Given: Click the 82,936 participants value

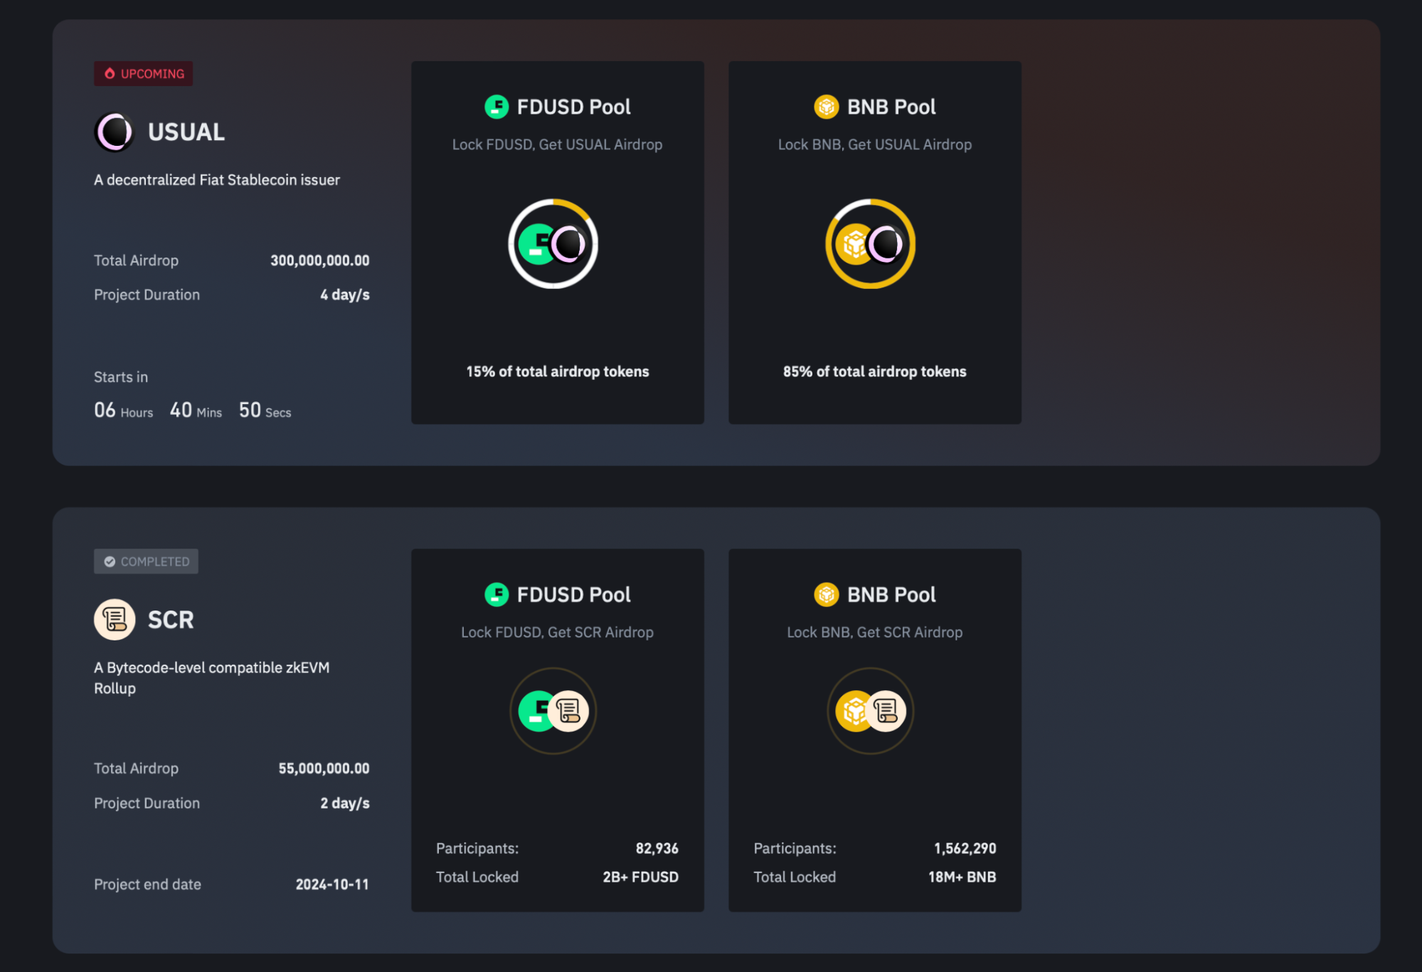Looking at the screenshot, I should click(657, 848).
